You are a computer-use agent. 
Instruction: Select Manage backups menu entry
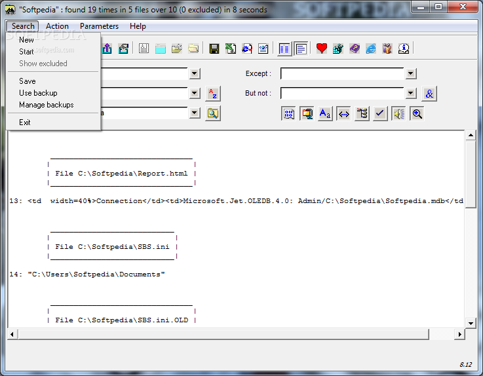click(53, 105)
